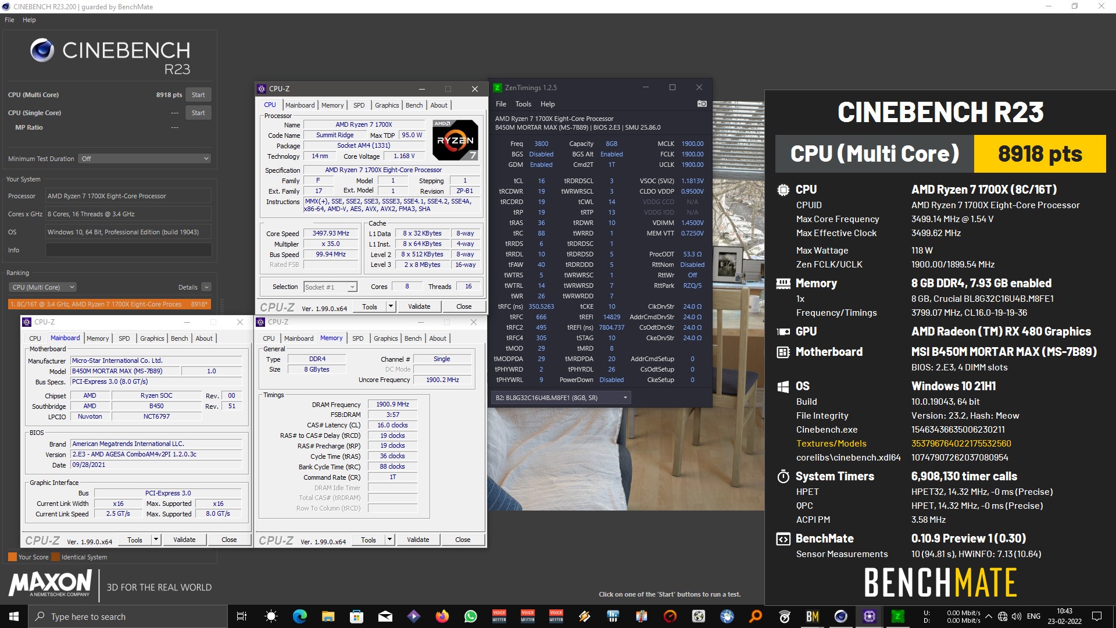The width and height of the screenshot is (1116, 628).
Task: Open the Mail app from the taskbar
Action: (x=385, y=616)
